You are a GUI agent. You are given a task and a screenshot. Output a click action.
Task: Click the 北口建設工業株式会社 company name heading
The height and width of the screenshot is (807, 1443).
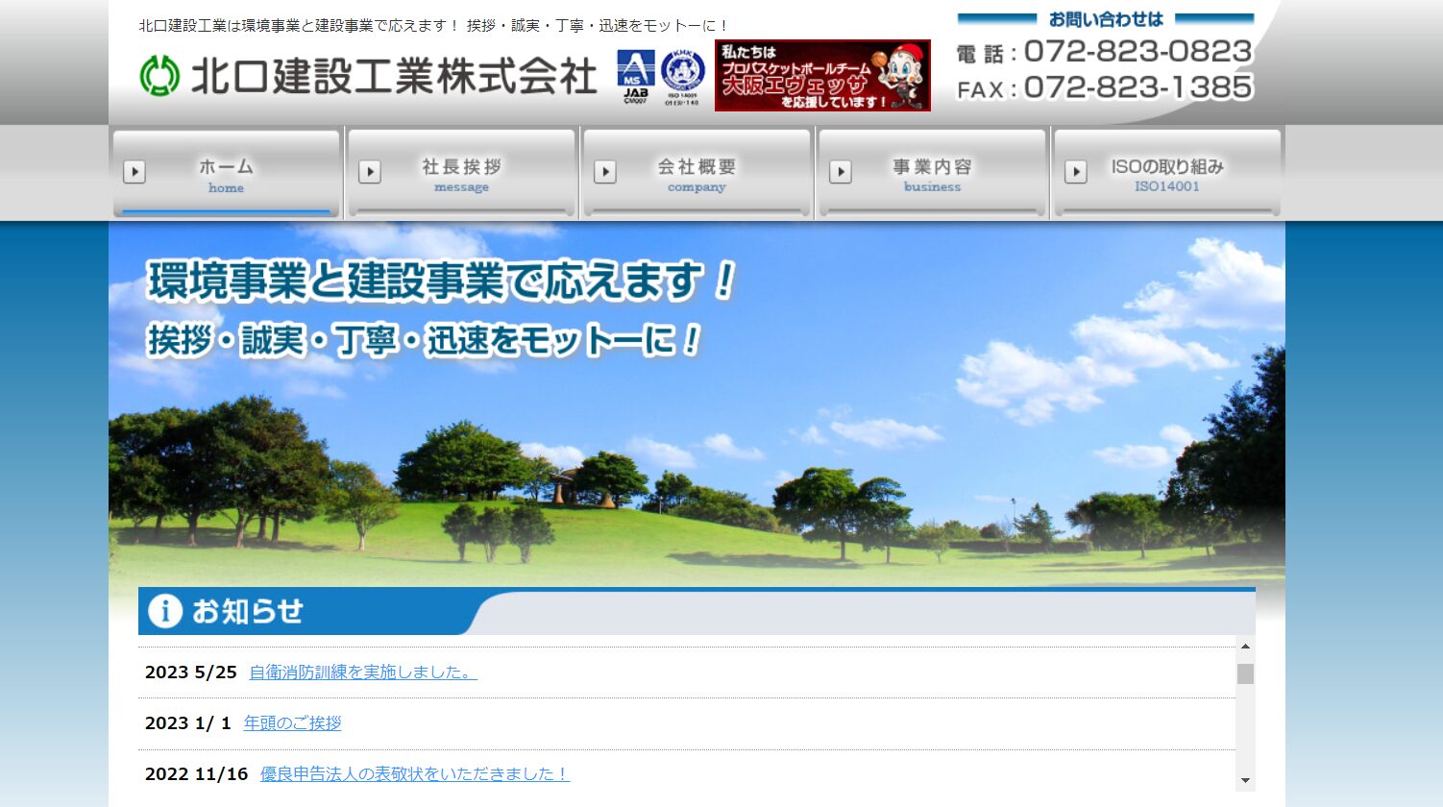point(394,76)
